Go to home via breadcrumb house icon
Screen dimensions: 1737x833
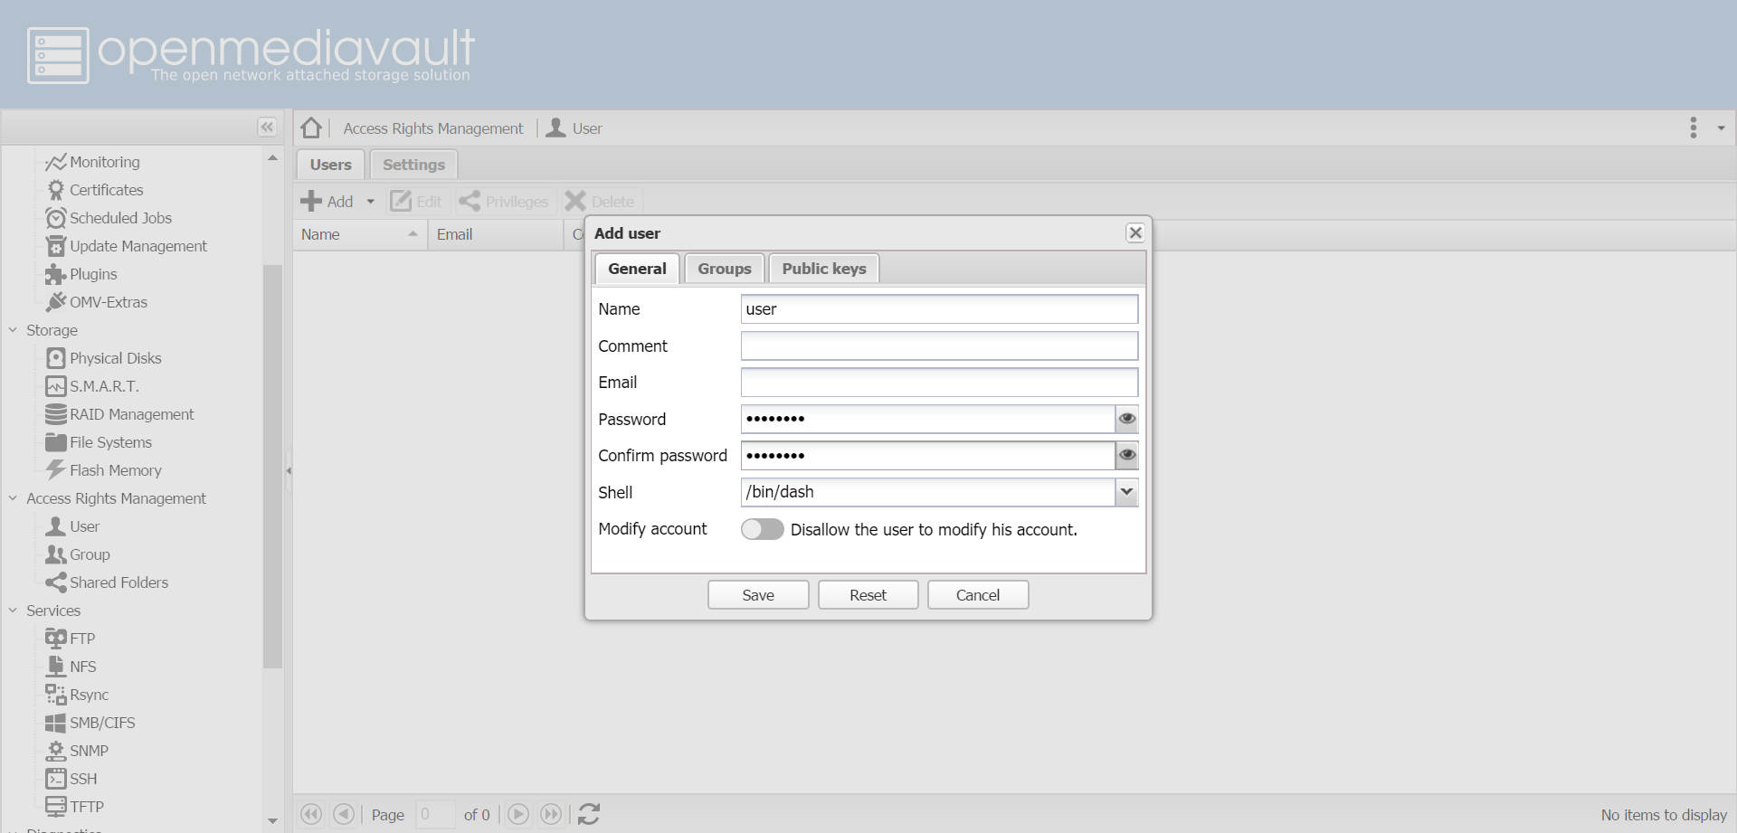pyautogui.click(x=311, y=128)
